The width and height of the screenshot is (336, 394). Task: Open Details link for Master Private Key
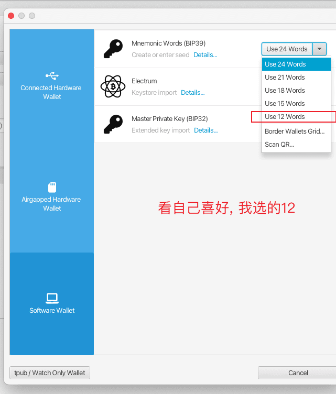(x=206, y=130)
